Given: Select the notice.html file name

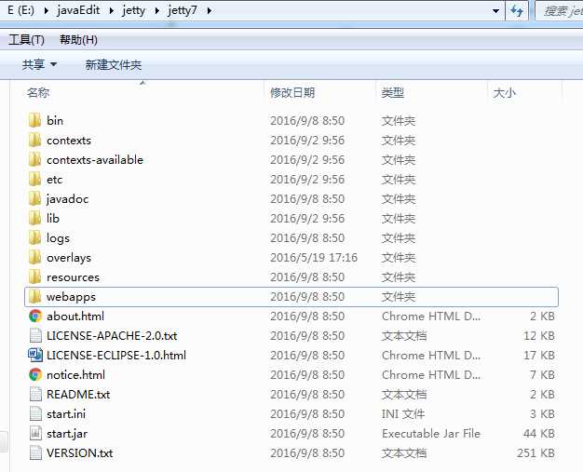Looking at the screenshot, I should [x=75, y=374].
